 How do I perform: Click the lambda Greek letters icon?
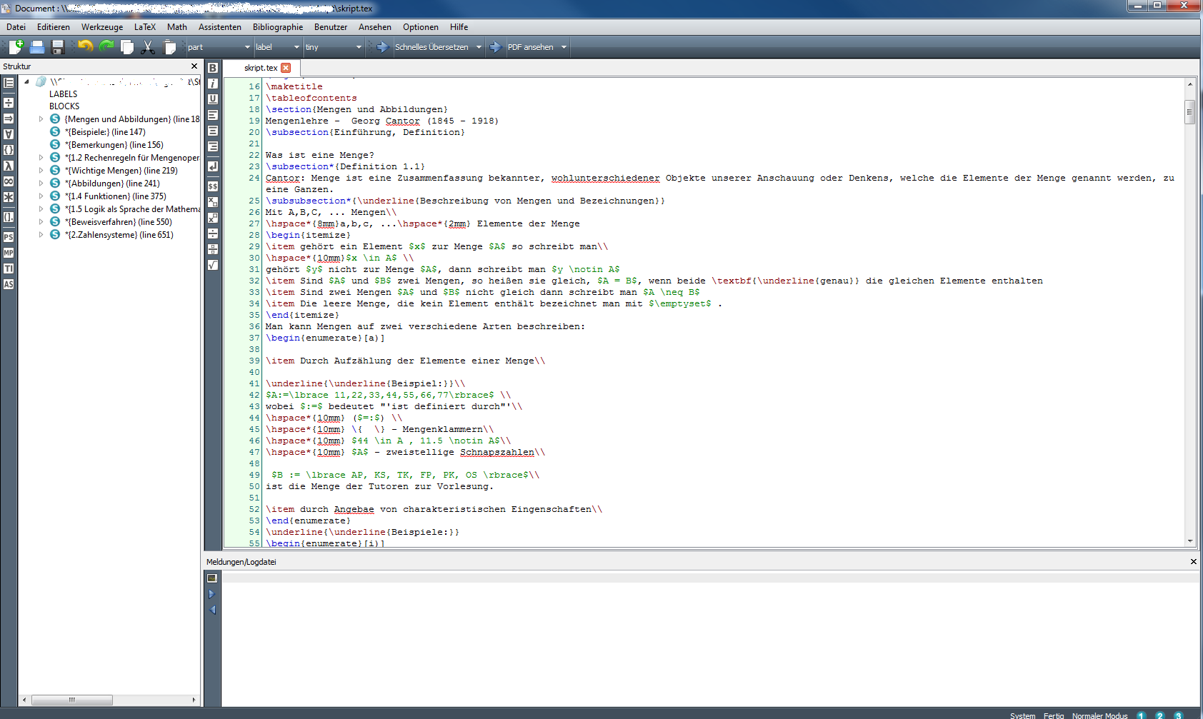pos(9,166)
